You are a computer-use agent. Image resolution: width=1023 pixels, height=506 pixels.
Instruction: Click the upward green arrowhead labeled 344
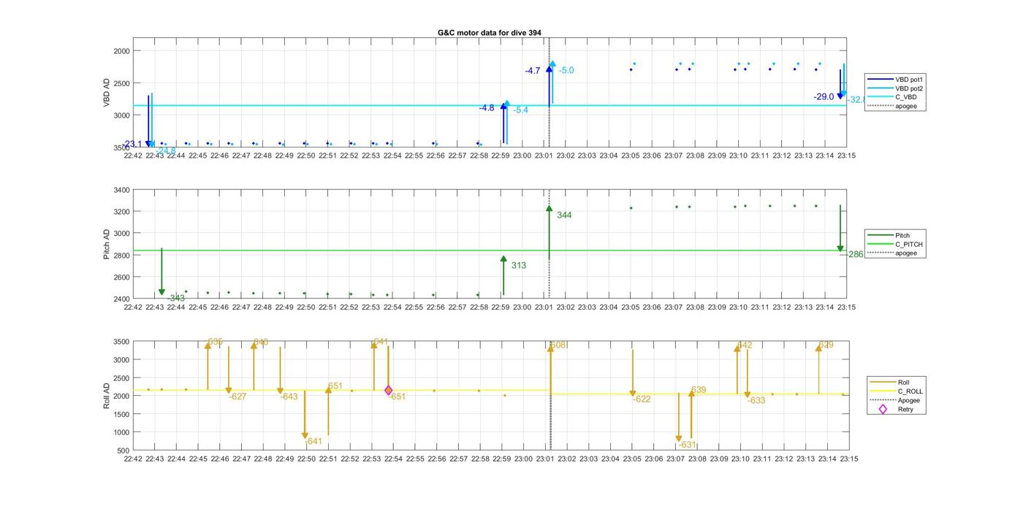click(549, 209)
